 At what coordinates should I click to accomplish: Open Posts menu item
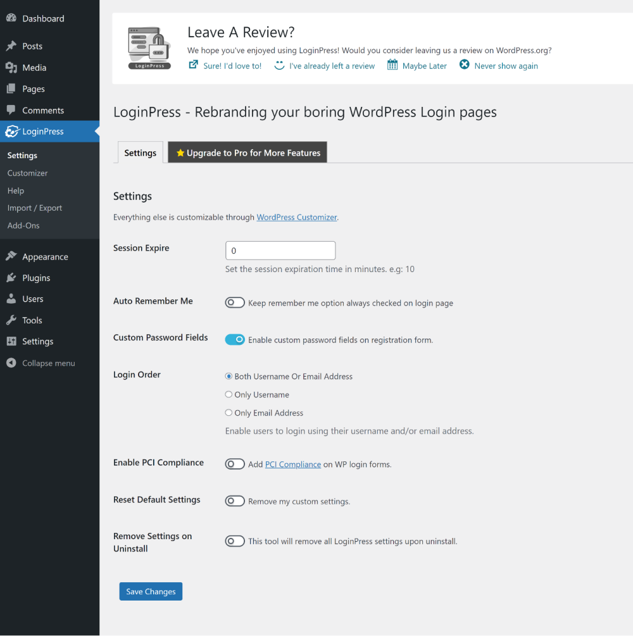[x=49, y=46]
